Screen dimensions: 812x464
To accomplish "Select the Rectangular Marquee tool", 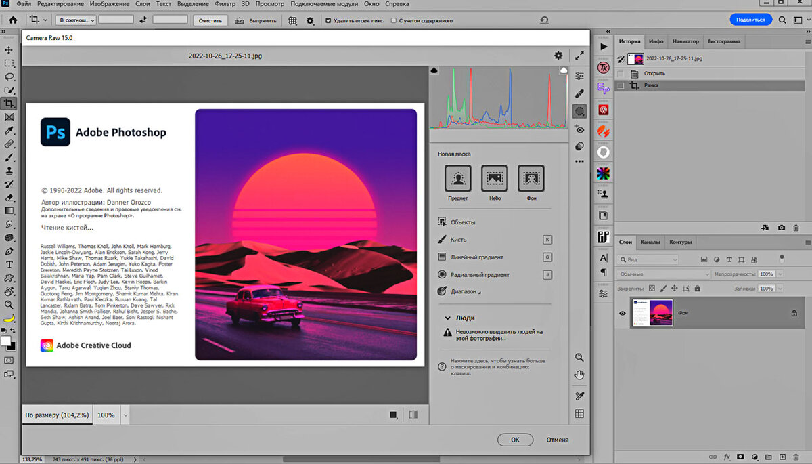I will click(9, 63).
